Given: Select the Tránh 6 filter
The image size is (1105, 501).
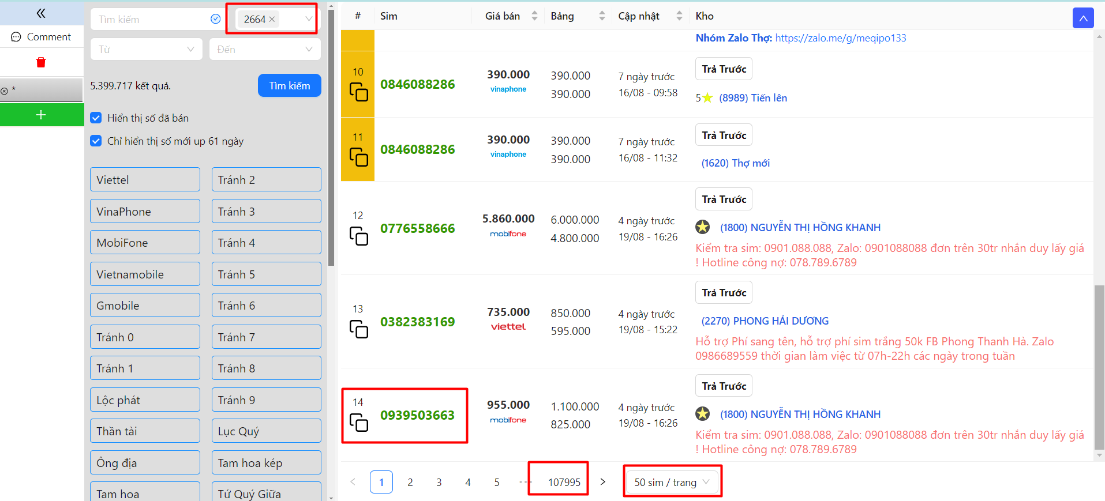Looking at the screenshot, I should 267,305.
